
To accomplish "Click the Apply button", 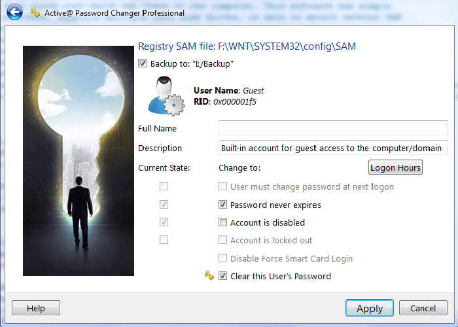I will point(370,308).
